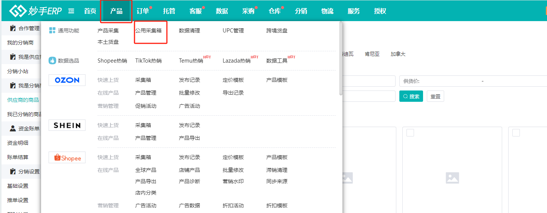
Task: Open 我的分销商 in sidebar
Action: [x=20, y=43]
